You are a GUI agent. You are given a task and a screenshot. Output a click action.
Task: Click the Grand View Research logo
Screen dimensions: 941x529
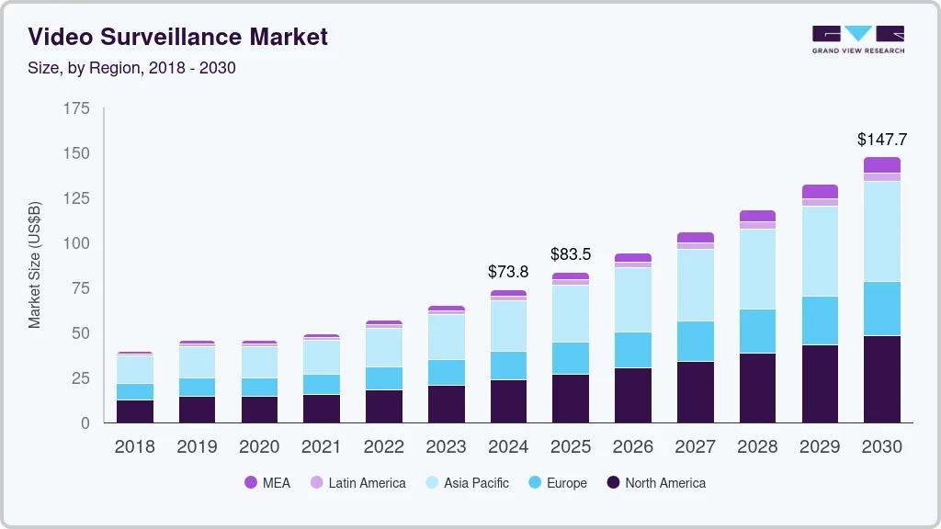[x=857, y=39]
